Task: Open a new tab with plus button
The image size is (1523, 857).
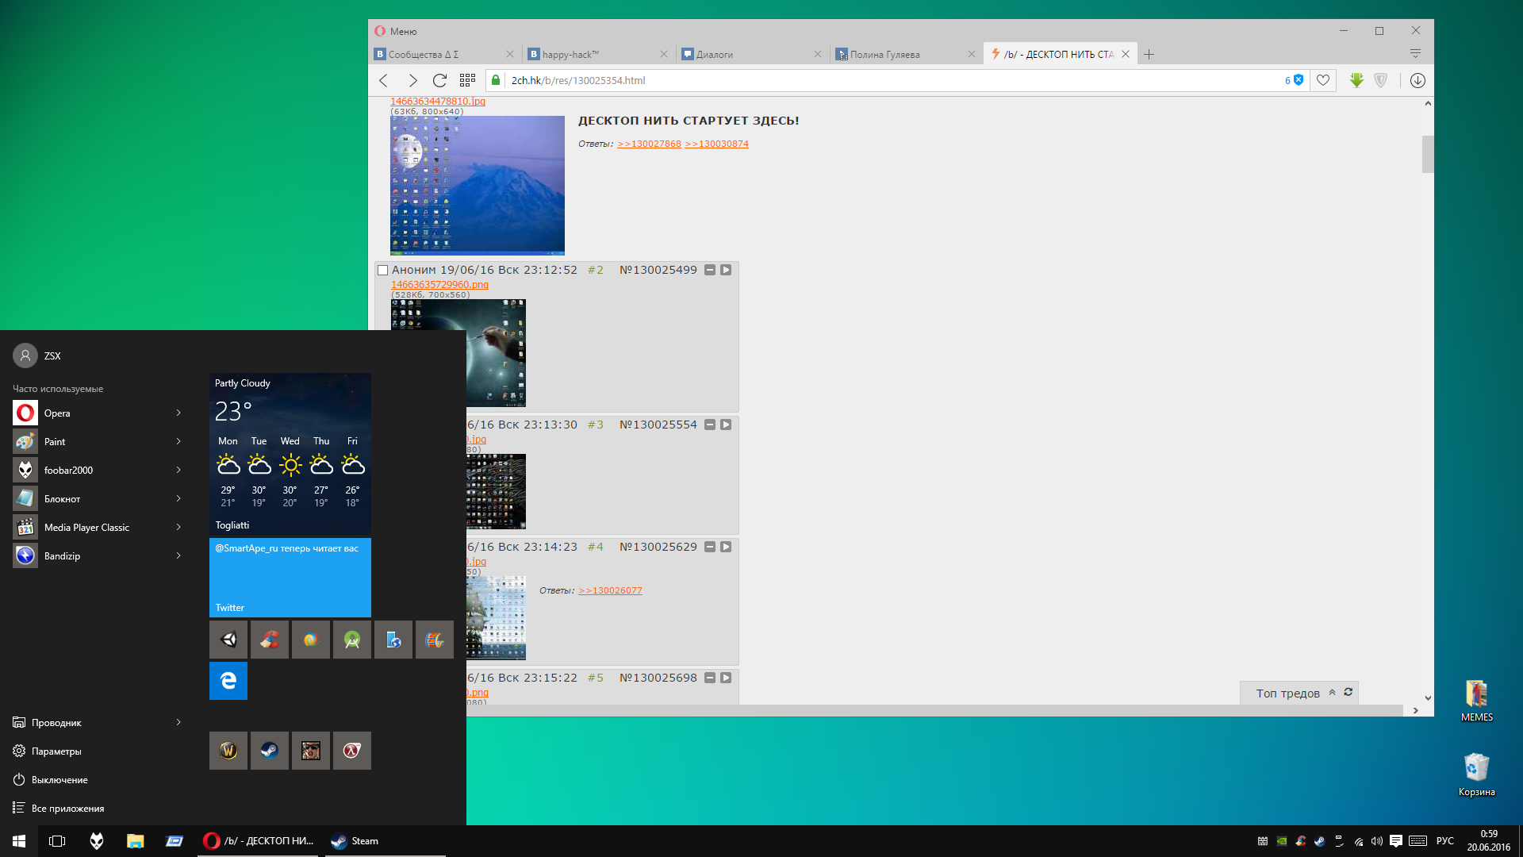Action: [x=1149, y=54]
